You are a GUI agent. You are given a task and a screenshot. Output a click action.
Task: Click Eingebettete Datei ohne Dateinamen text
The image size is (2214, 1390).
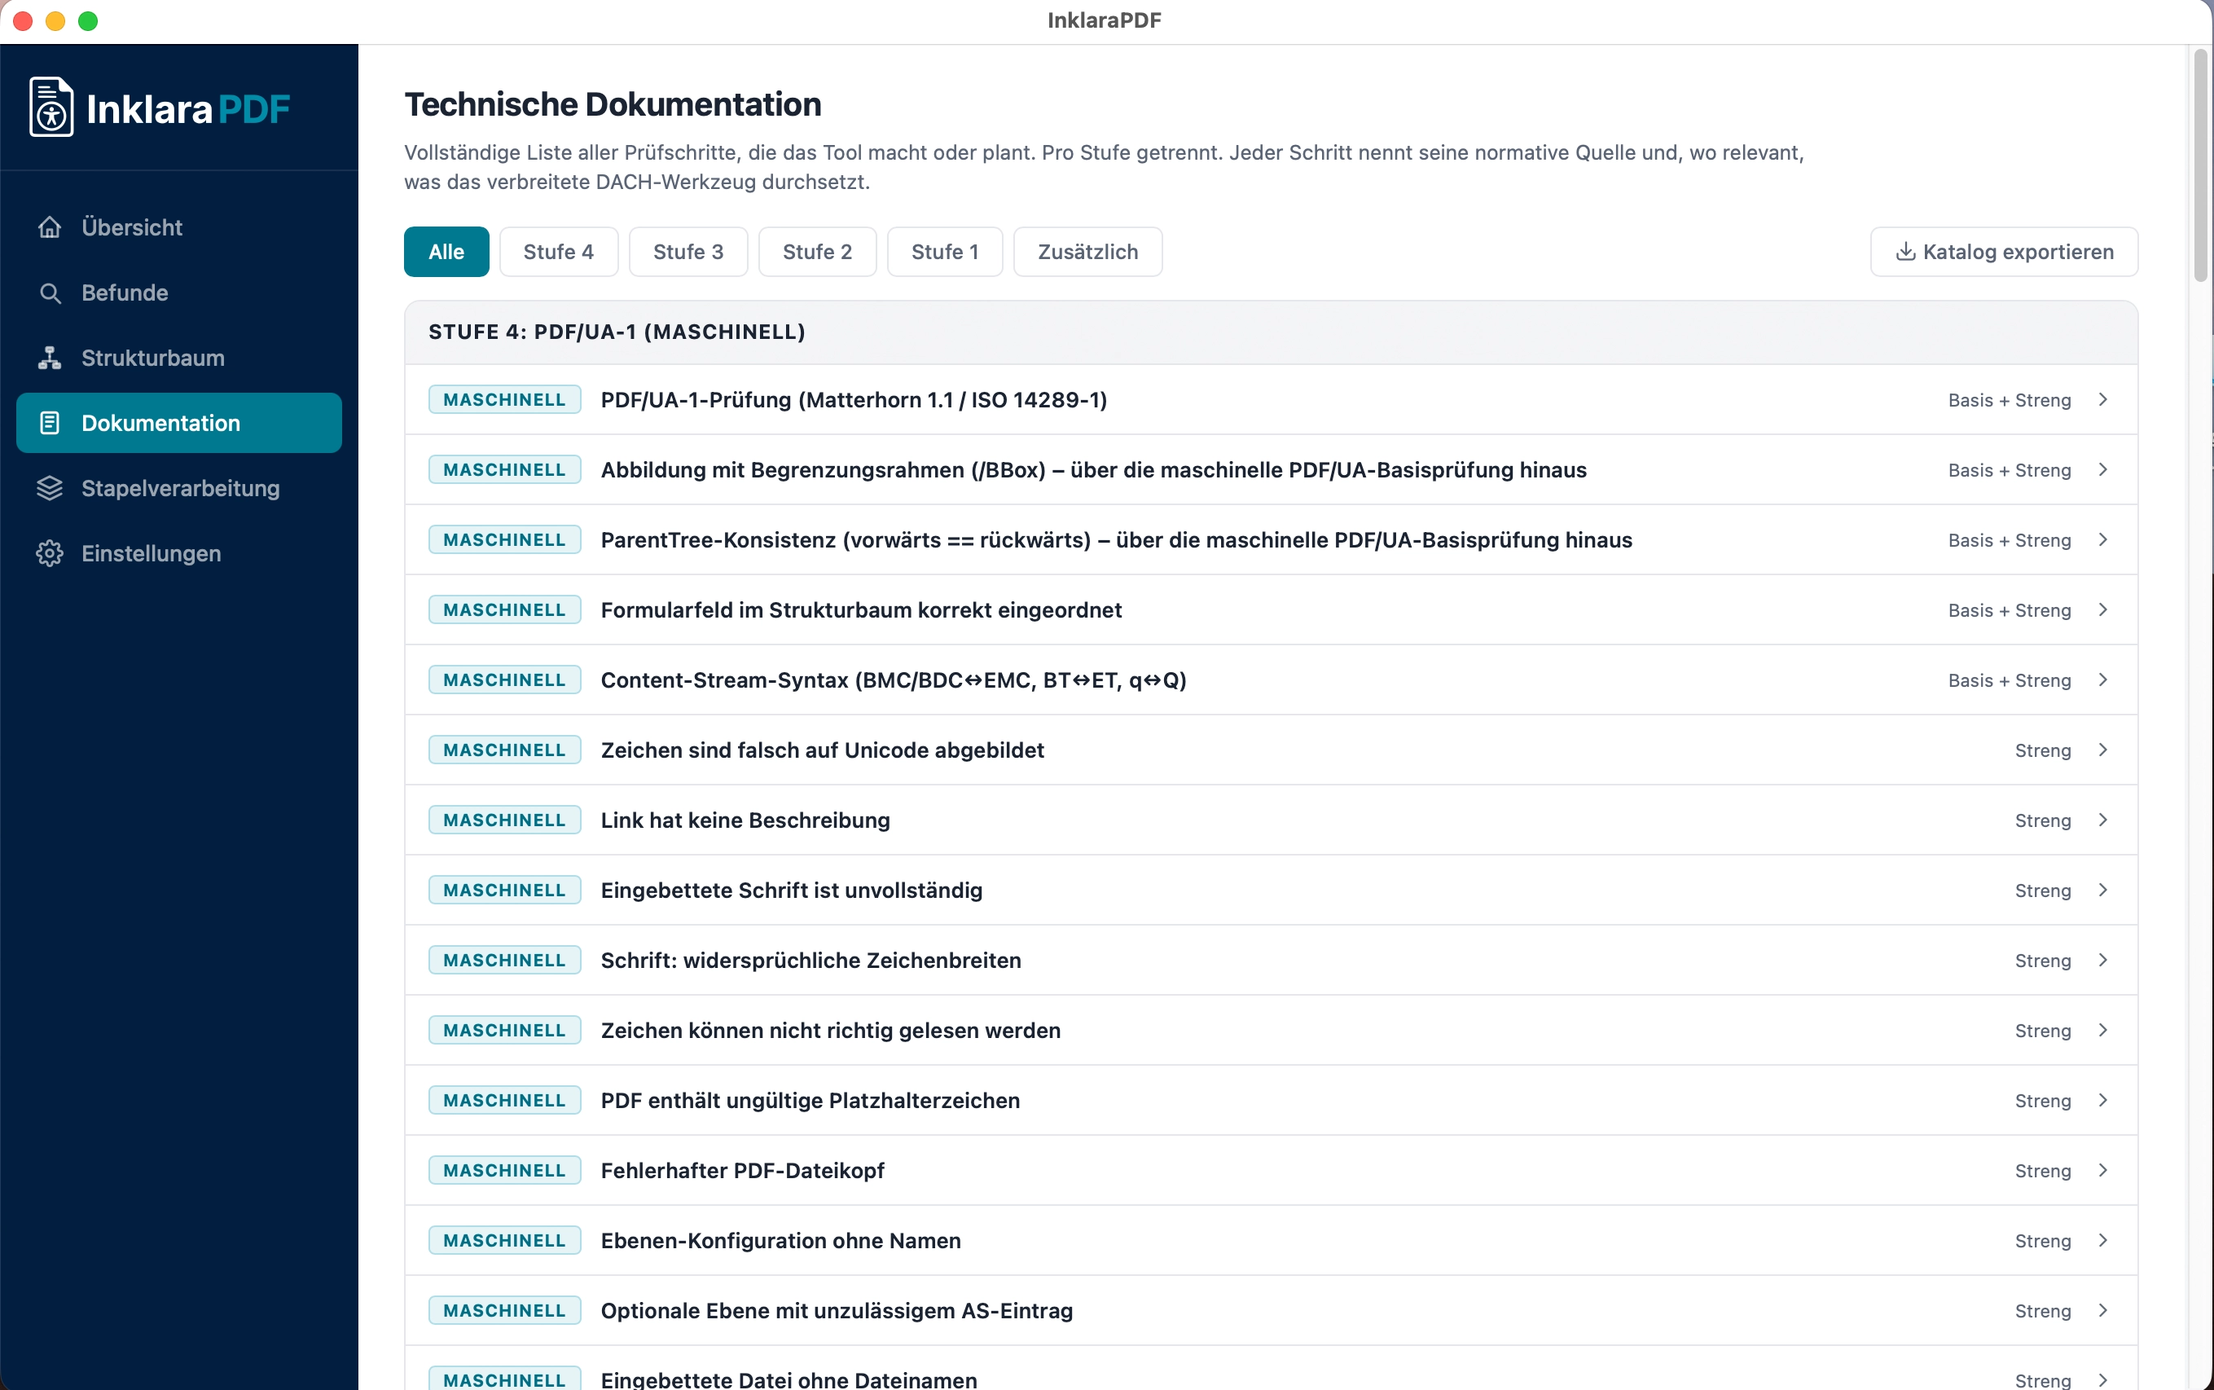click(x=789, y=1379)
